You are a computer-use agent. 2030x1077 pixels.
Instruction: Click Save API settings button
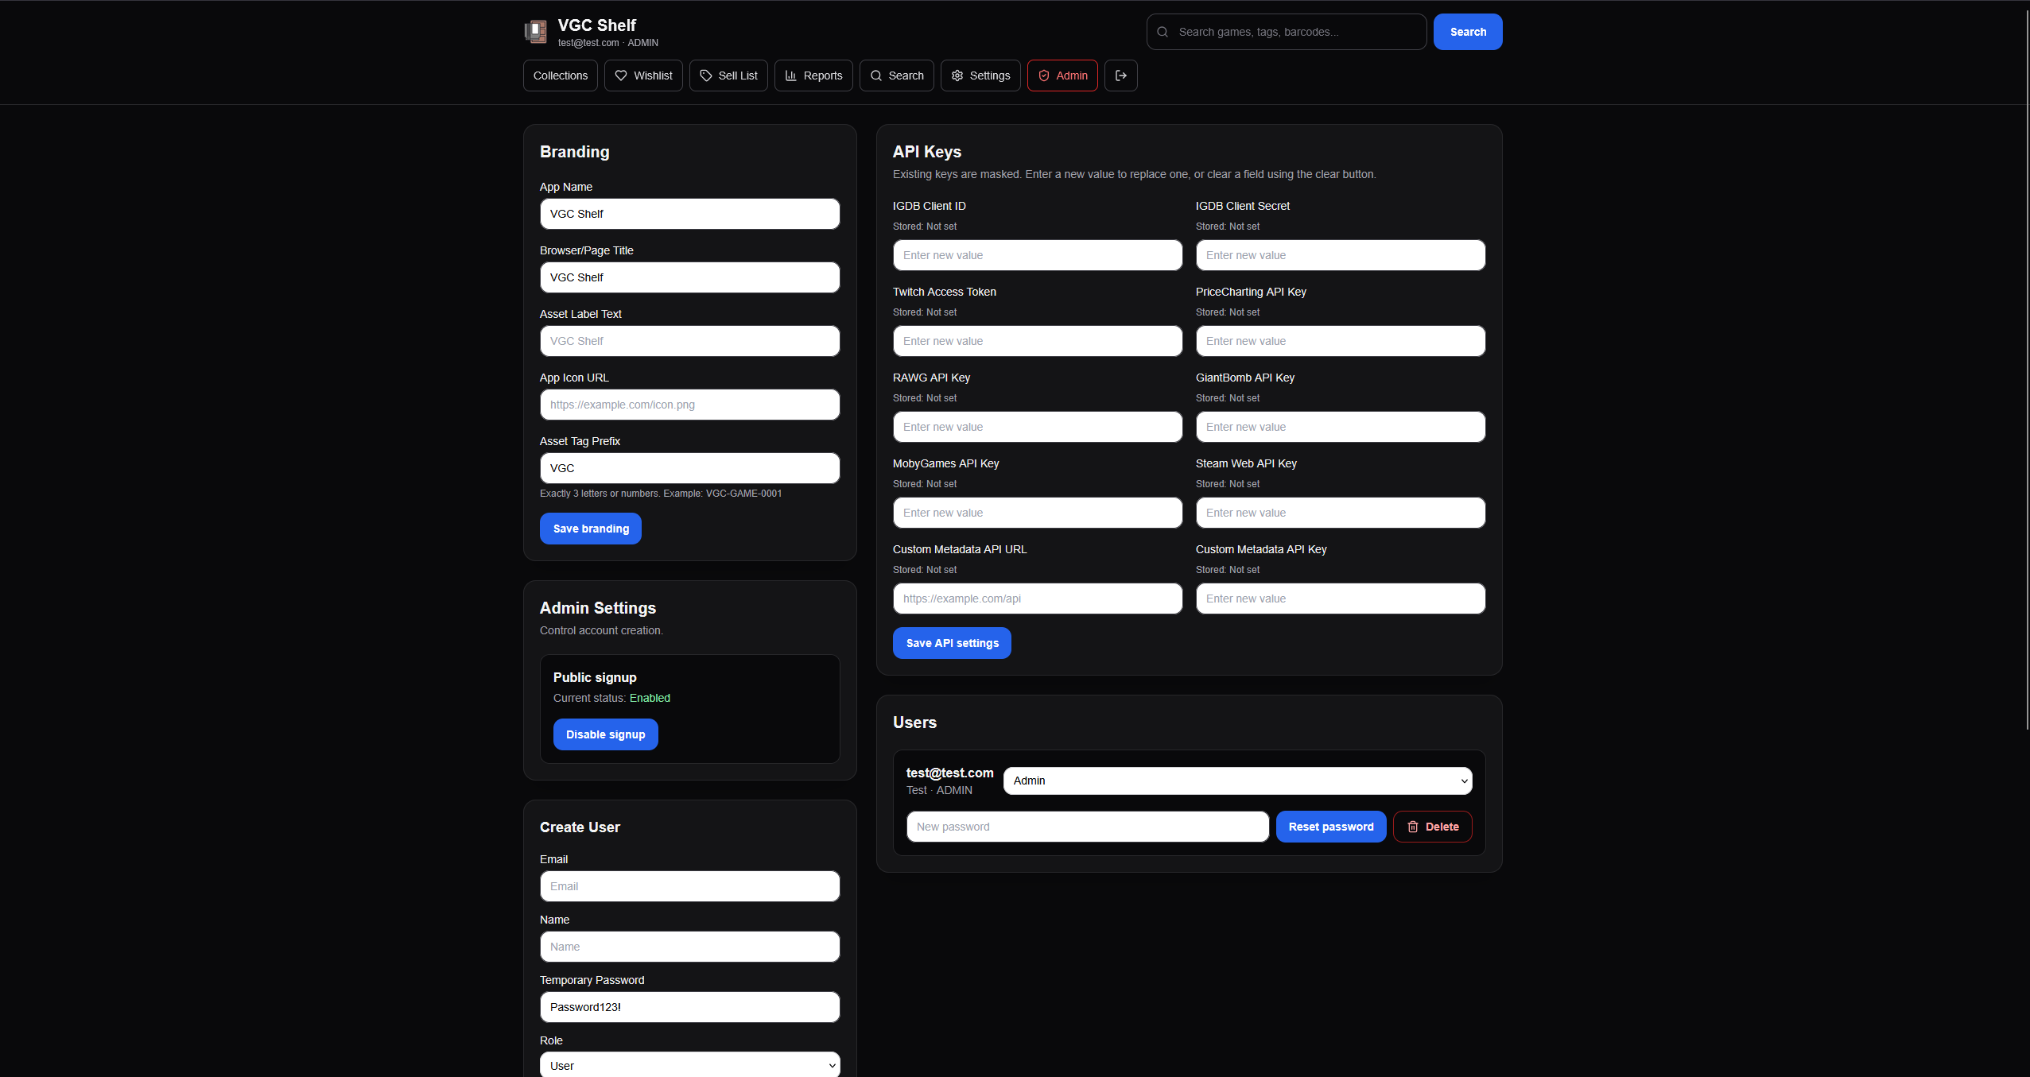(x=952, y=643)
